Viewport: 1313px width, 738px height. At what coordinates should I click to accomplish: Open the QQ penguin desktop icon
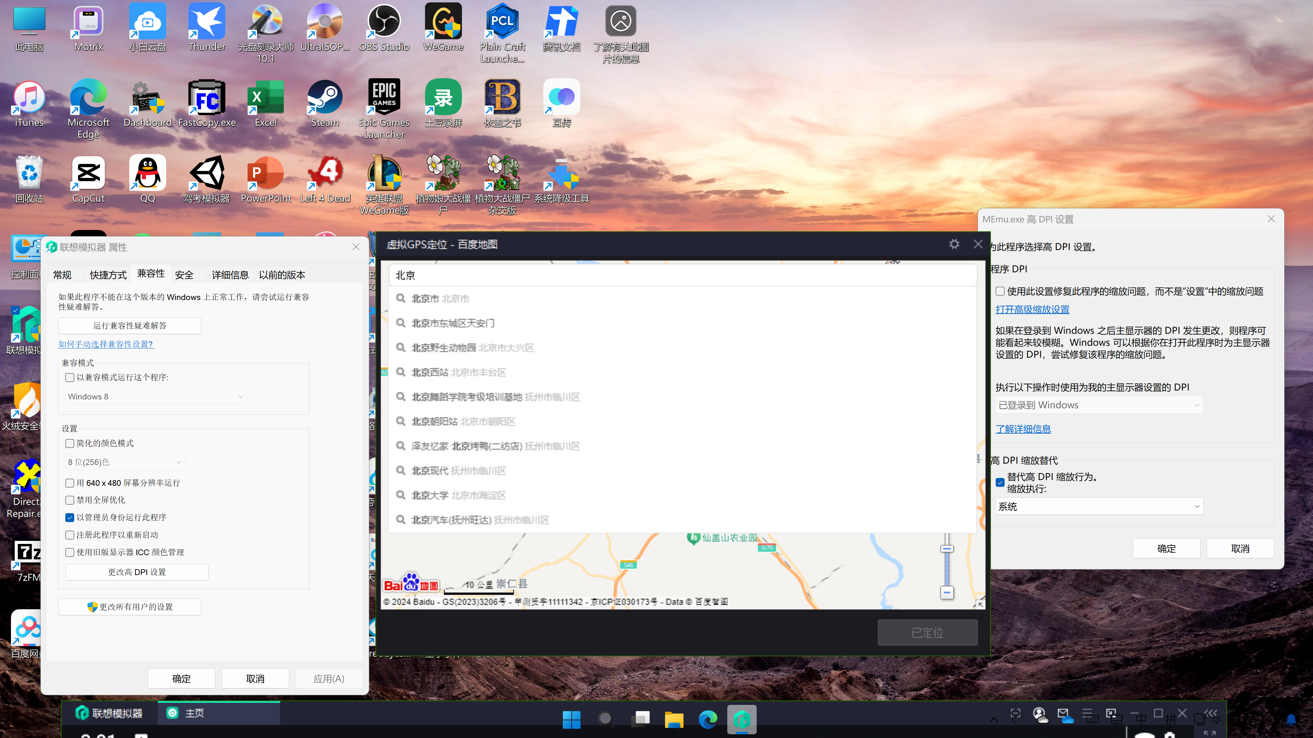(x=147, y=180)
